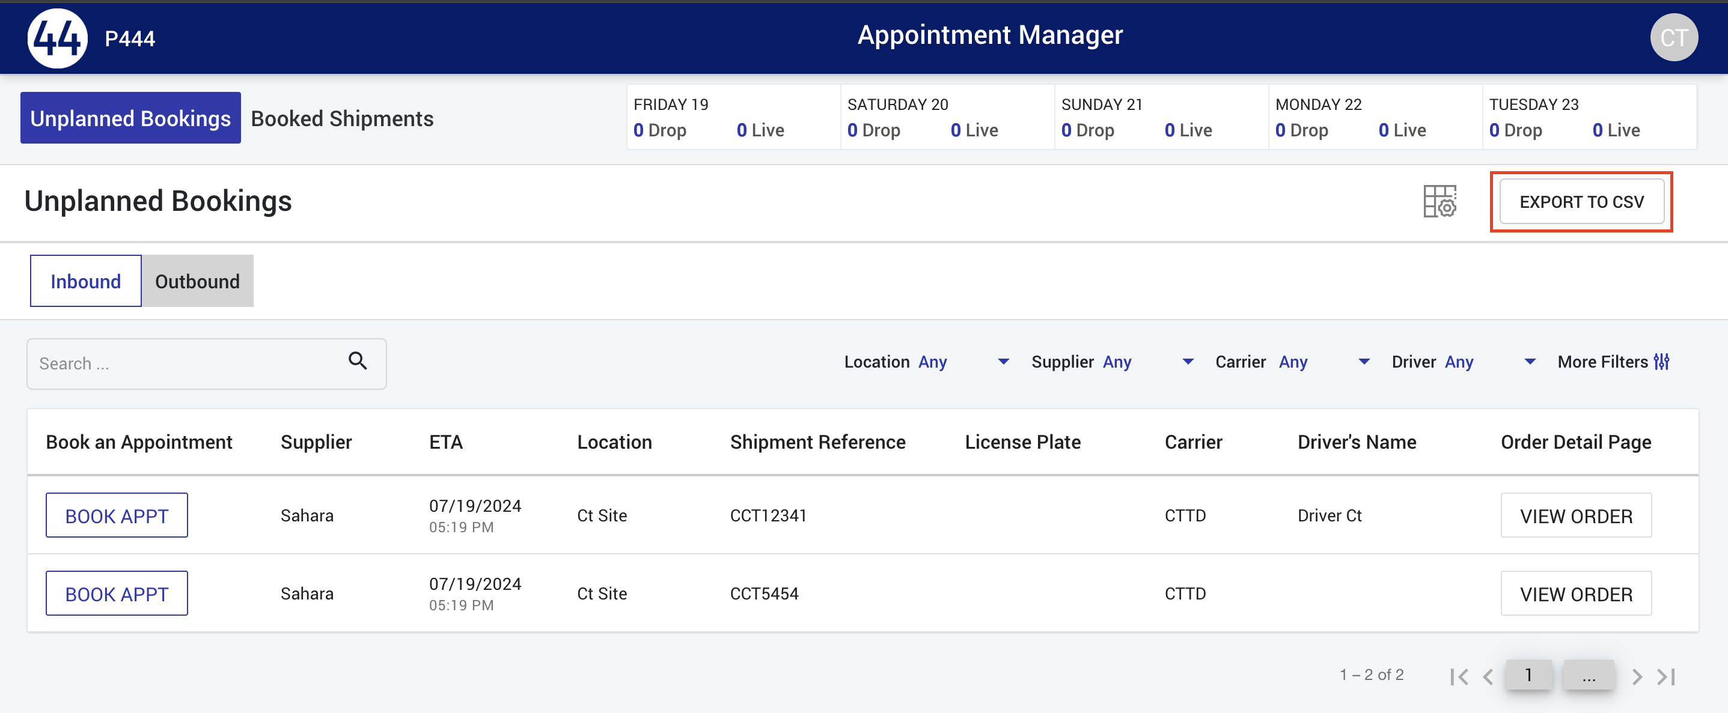Open More Filters sliders icon
1728x713 pixels.
click(1662, 362)
